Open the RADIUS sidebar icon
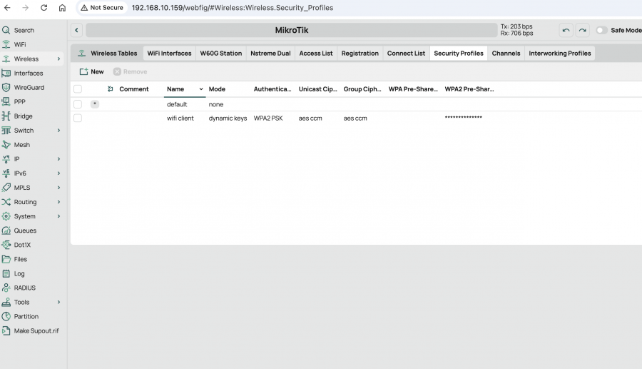Screen dimensions: 642x369 6,288
